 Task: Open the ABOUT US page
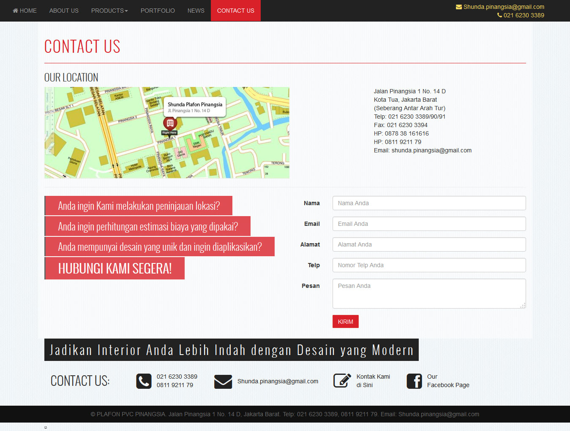click(x=64, y=11)
